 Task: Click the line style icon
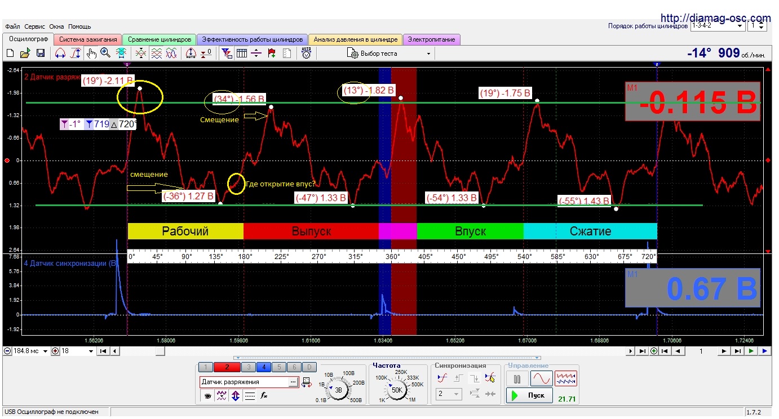(x=250, y=396)
